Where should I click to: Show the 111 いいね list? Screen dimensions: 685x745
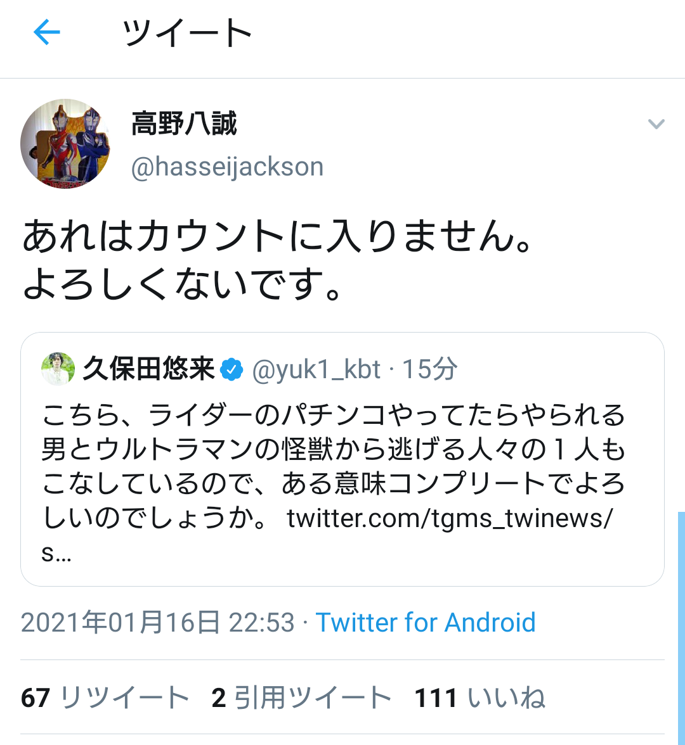tap(480, 698)
